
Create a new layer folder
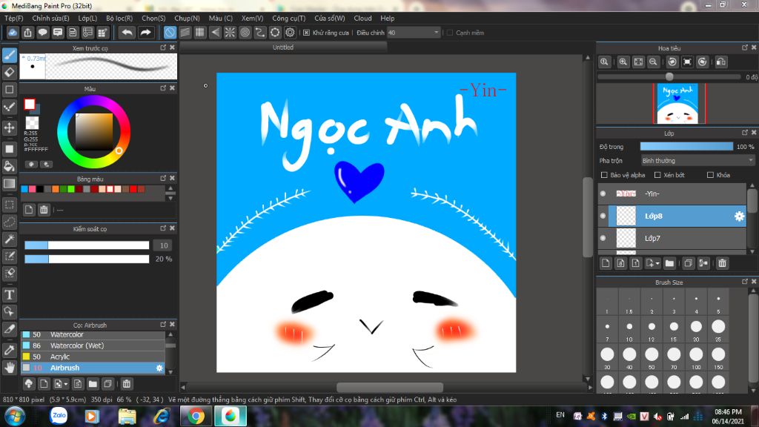(669, 263)
